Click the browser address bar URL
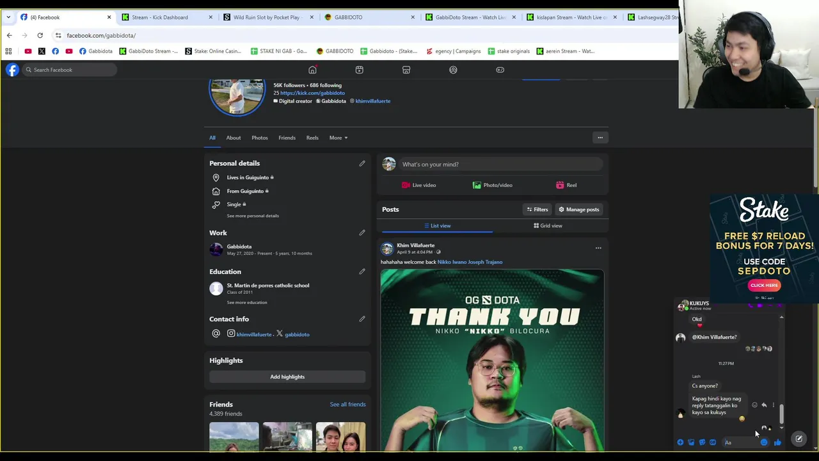The height and width of the screenshot is (461, 819). 101,35
